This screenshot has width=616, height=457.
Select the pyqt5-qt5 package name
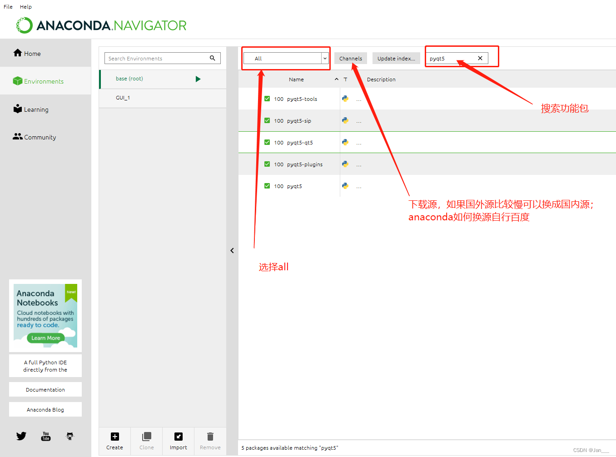[300, 143]
